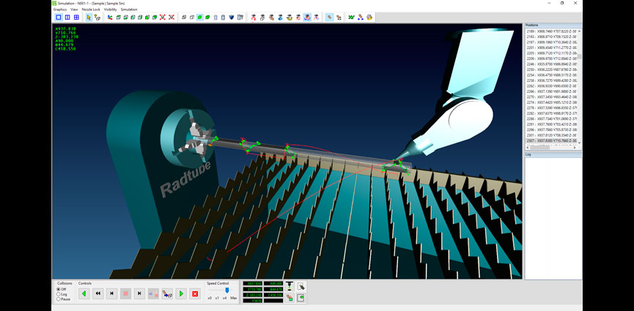The width and height of the screenshot is (634, 311).
Task: Open the Nozzle Lock menu
Action: click(91, 10)
